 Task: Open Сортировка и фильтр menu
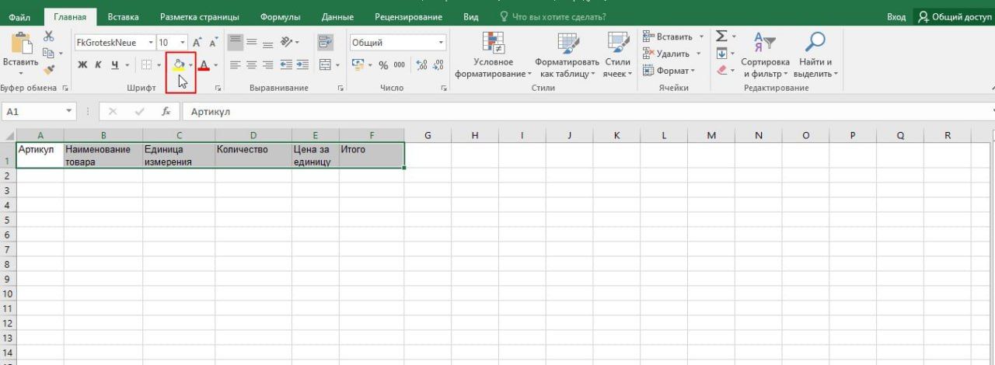click(765, 55)
